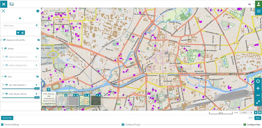Viewport: 262px width, 128px height.
Task: Close the layers panel with the X
Action: 4,11
